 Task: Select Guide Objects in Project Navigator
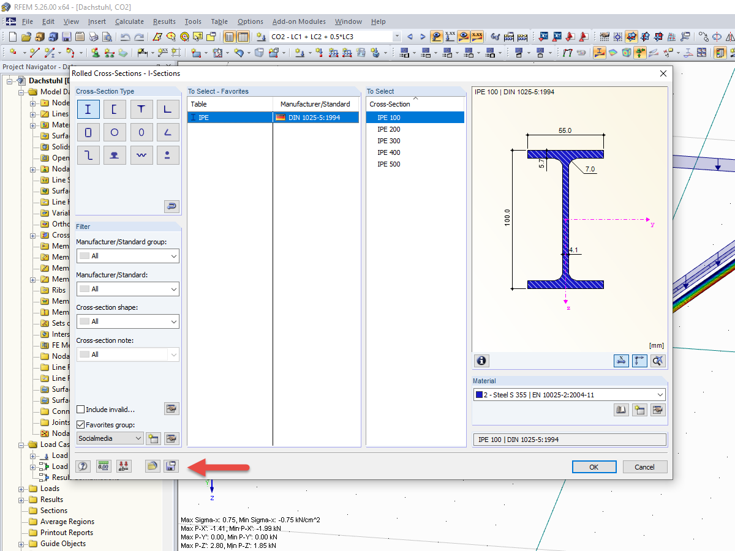click(x=63, y=544)
